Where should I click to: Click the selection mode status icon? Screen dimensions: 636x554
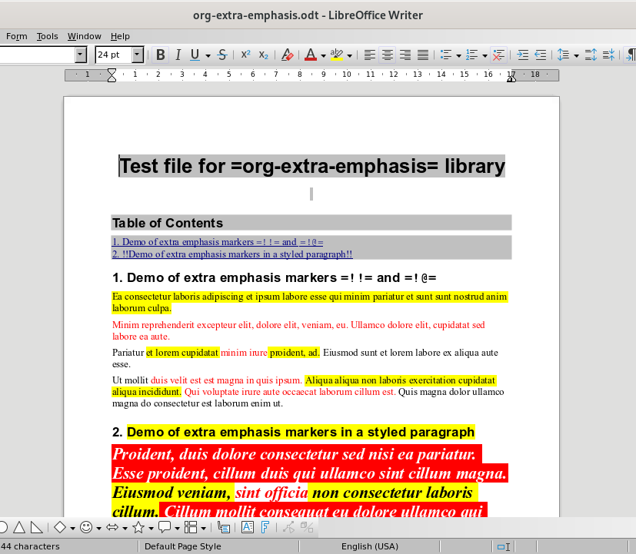pyautogui.click(x=504, y=547)
